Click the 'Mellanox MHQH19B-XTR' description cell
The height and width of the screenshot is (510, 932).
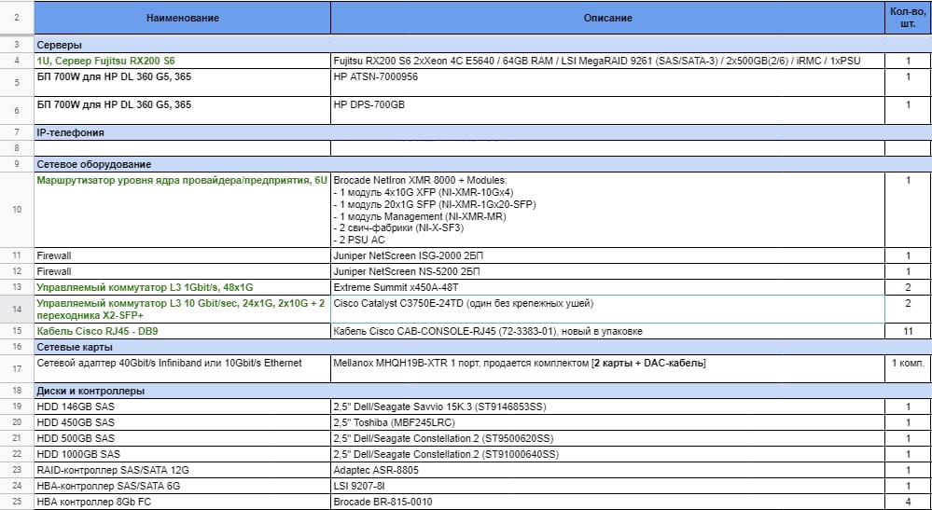click(607, 368)
